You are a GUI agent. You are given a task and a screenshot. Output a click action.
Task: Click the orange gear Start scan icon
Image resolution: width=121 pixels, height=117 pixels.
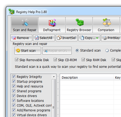pos(18,51)
